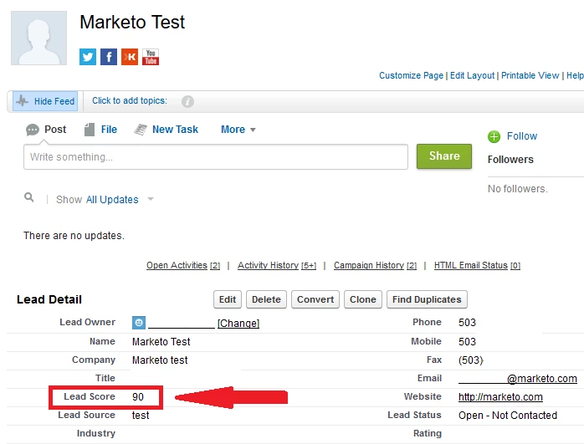Image resolution: width=584 pixels, height=444 pixels.
Task: Click the Marketo Test page heading
Action: pos(132,22)
